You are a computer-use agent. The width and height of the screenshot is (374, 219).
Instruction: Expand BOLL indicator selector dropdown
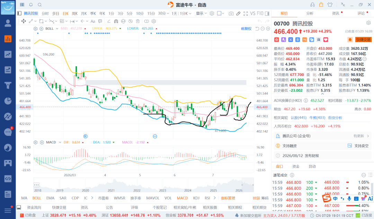(x=57, y=29)
